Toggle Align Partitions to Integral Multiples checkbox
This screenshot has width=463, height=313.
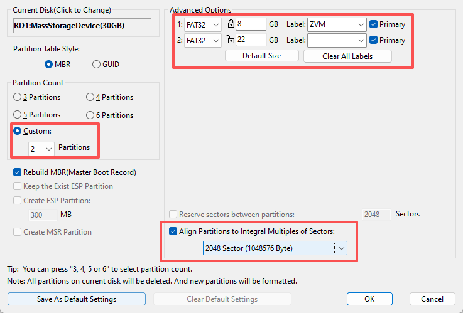tap(173, 231)
